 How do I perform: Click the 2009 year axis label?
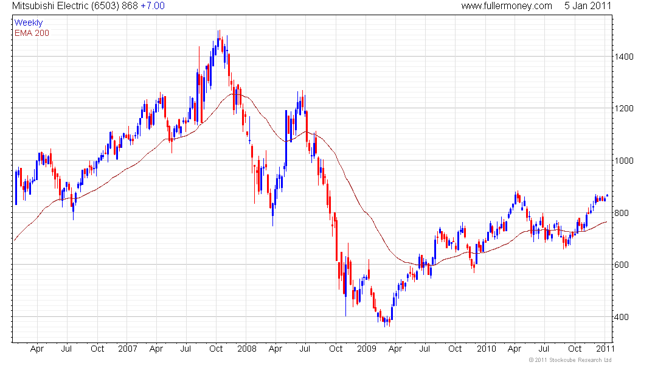[367, 349]
